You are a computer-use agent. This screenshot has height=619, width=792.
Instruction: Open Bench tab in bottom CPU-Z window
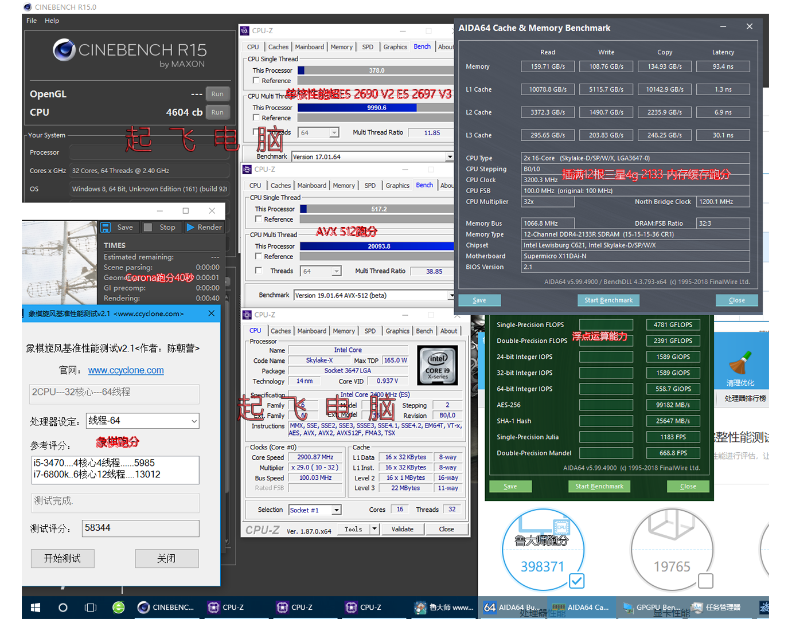(x=424, y=331)
